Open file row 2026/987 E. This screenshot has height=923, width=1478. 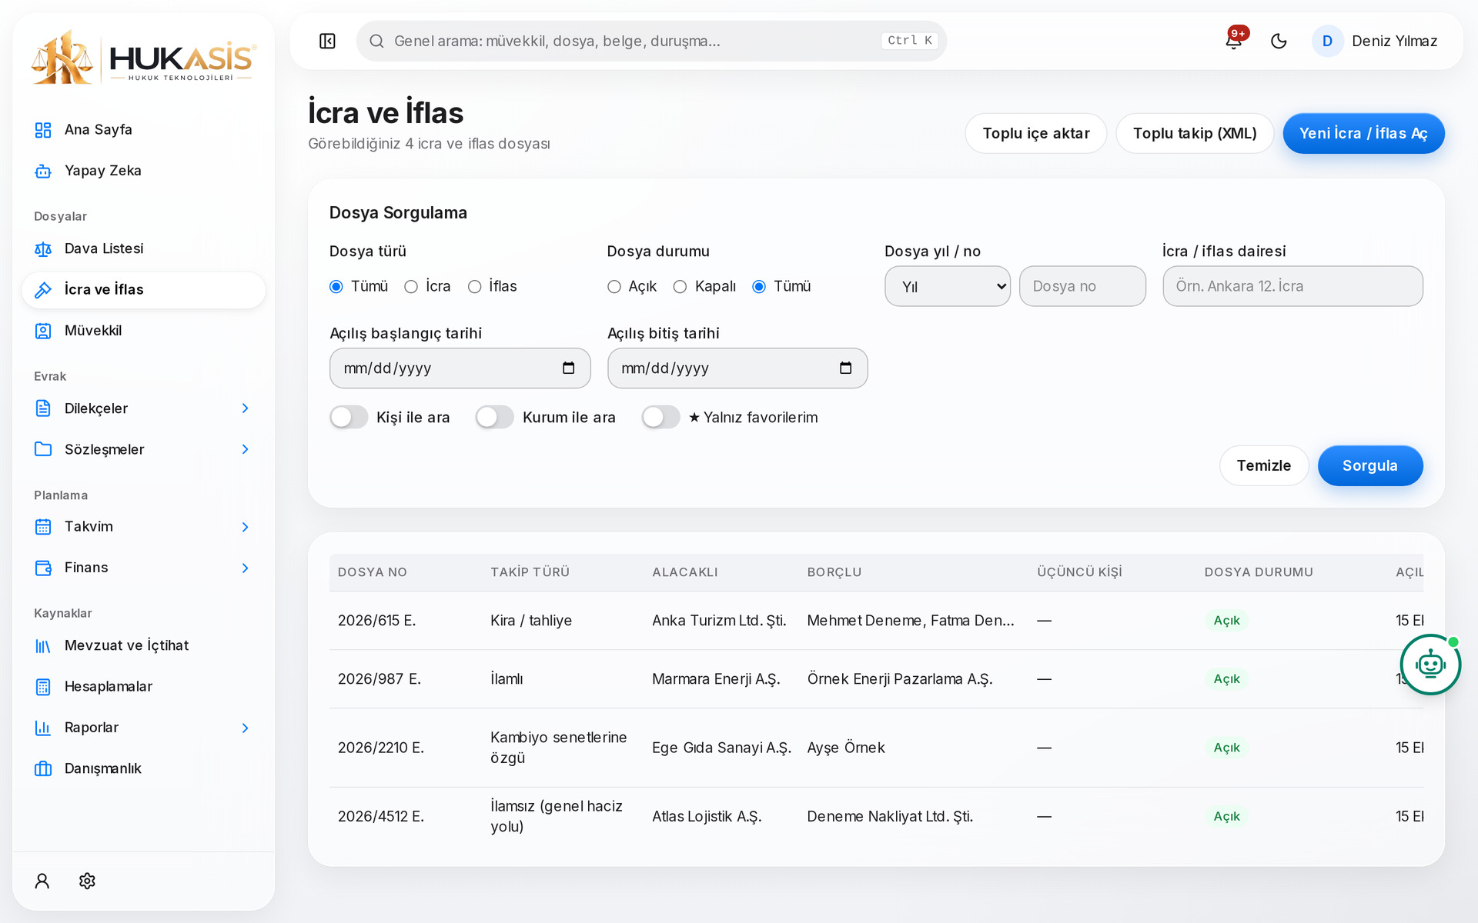876,679
